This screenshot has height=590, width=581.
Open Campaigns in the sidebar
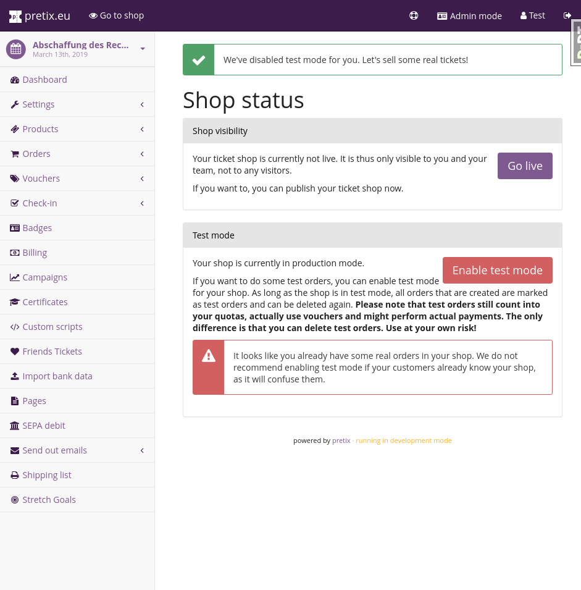(x=77, y=277)
